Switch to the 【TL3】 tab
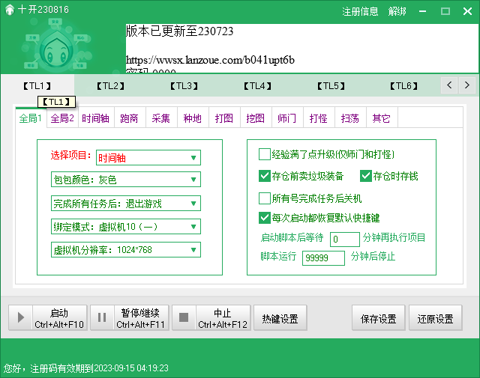 click(184, 85)
